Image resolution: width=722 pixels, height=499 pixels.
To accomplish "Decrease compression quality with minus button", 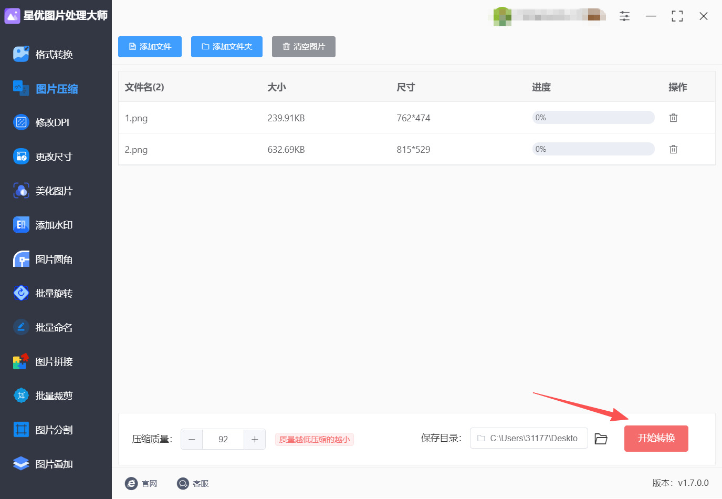I will (192, 439).
